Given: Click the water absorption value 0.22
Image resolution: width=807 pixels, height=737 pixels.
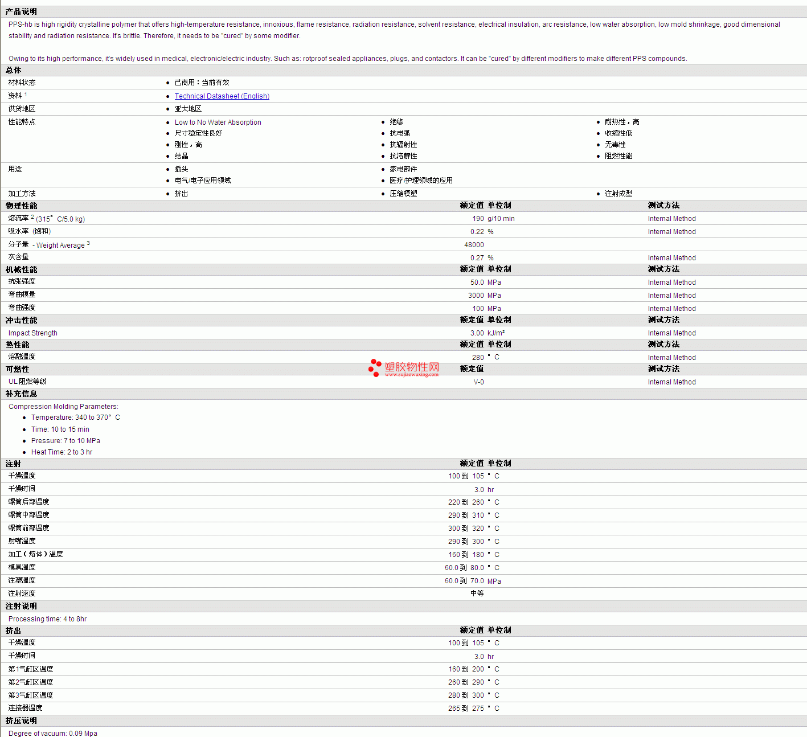Looking at the screenshot, I should (477, 232).
